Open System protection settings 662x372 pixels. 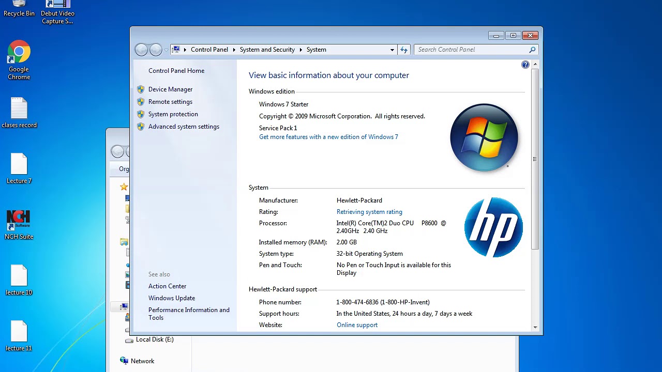point(173,114)
